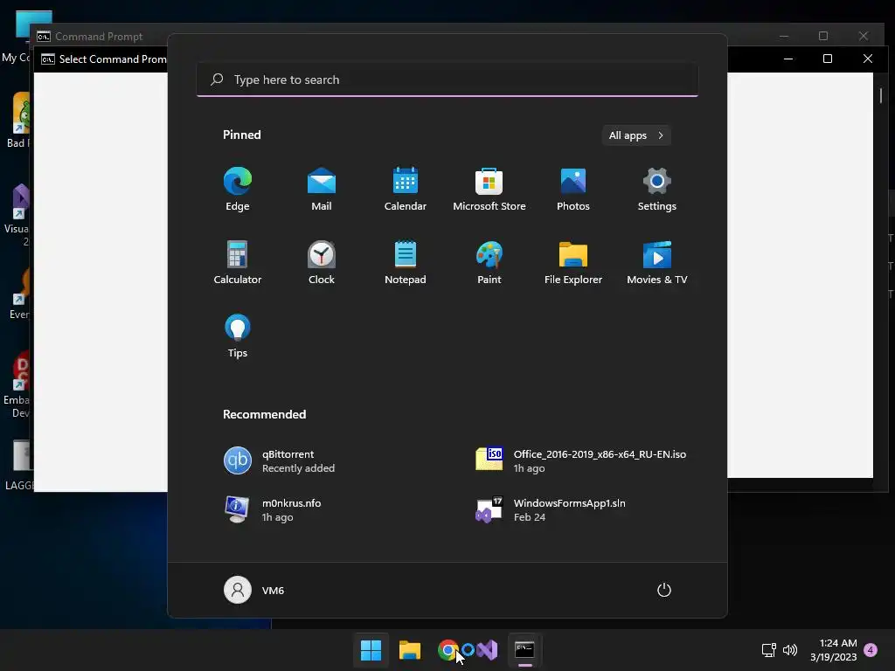Image resolution: width=895 pixels, height=671 pixels.
Task: Click the network icon in system tray
Action: click(x=769, y=650)
